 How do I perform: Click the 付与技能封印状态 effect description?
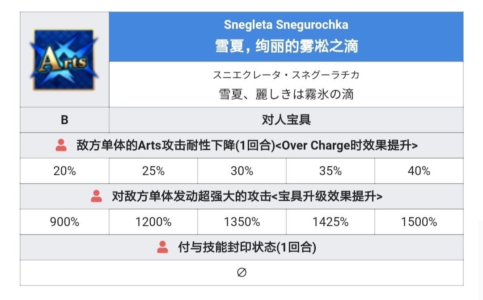coord(247,247)
